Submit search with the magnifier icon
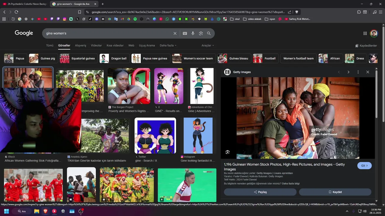The width and height of the screenshot is (385, 216). pos(209,33)
